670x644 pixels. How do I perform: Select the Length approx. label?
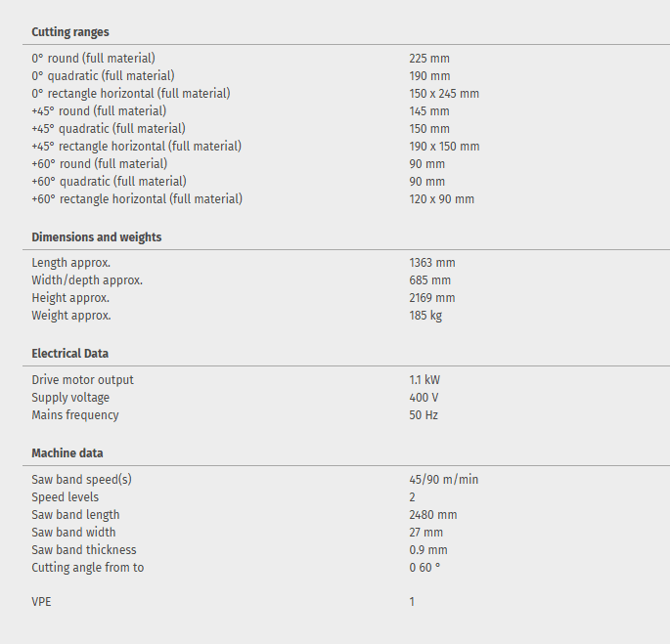[71, 263]
